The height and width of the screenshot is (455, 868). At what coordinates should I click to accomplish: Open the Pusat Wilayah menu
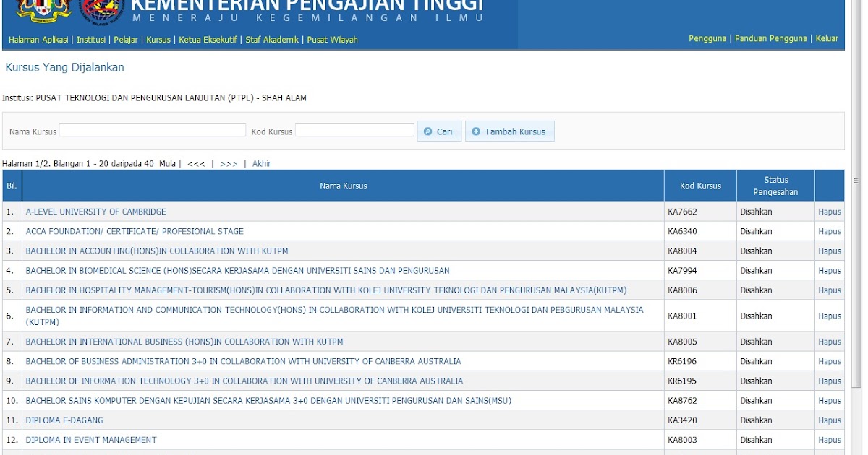click(x=332, y=40)
